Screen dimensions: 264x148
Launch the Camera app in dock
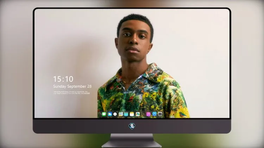[160, 114]
